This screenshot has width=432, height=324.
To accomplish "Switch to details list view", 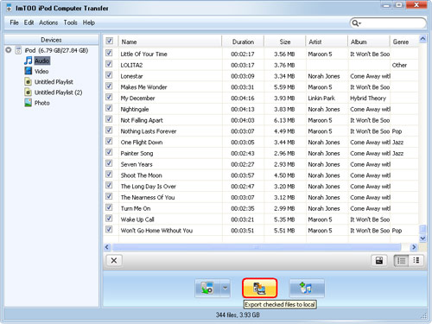I will point(401,260).
